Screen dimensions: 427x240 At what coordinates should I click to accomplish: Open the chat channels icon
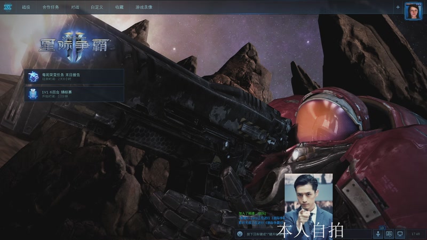click(389, 234)
